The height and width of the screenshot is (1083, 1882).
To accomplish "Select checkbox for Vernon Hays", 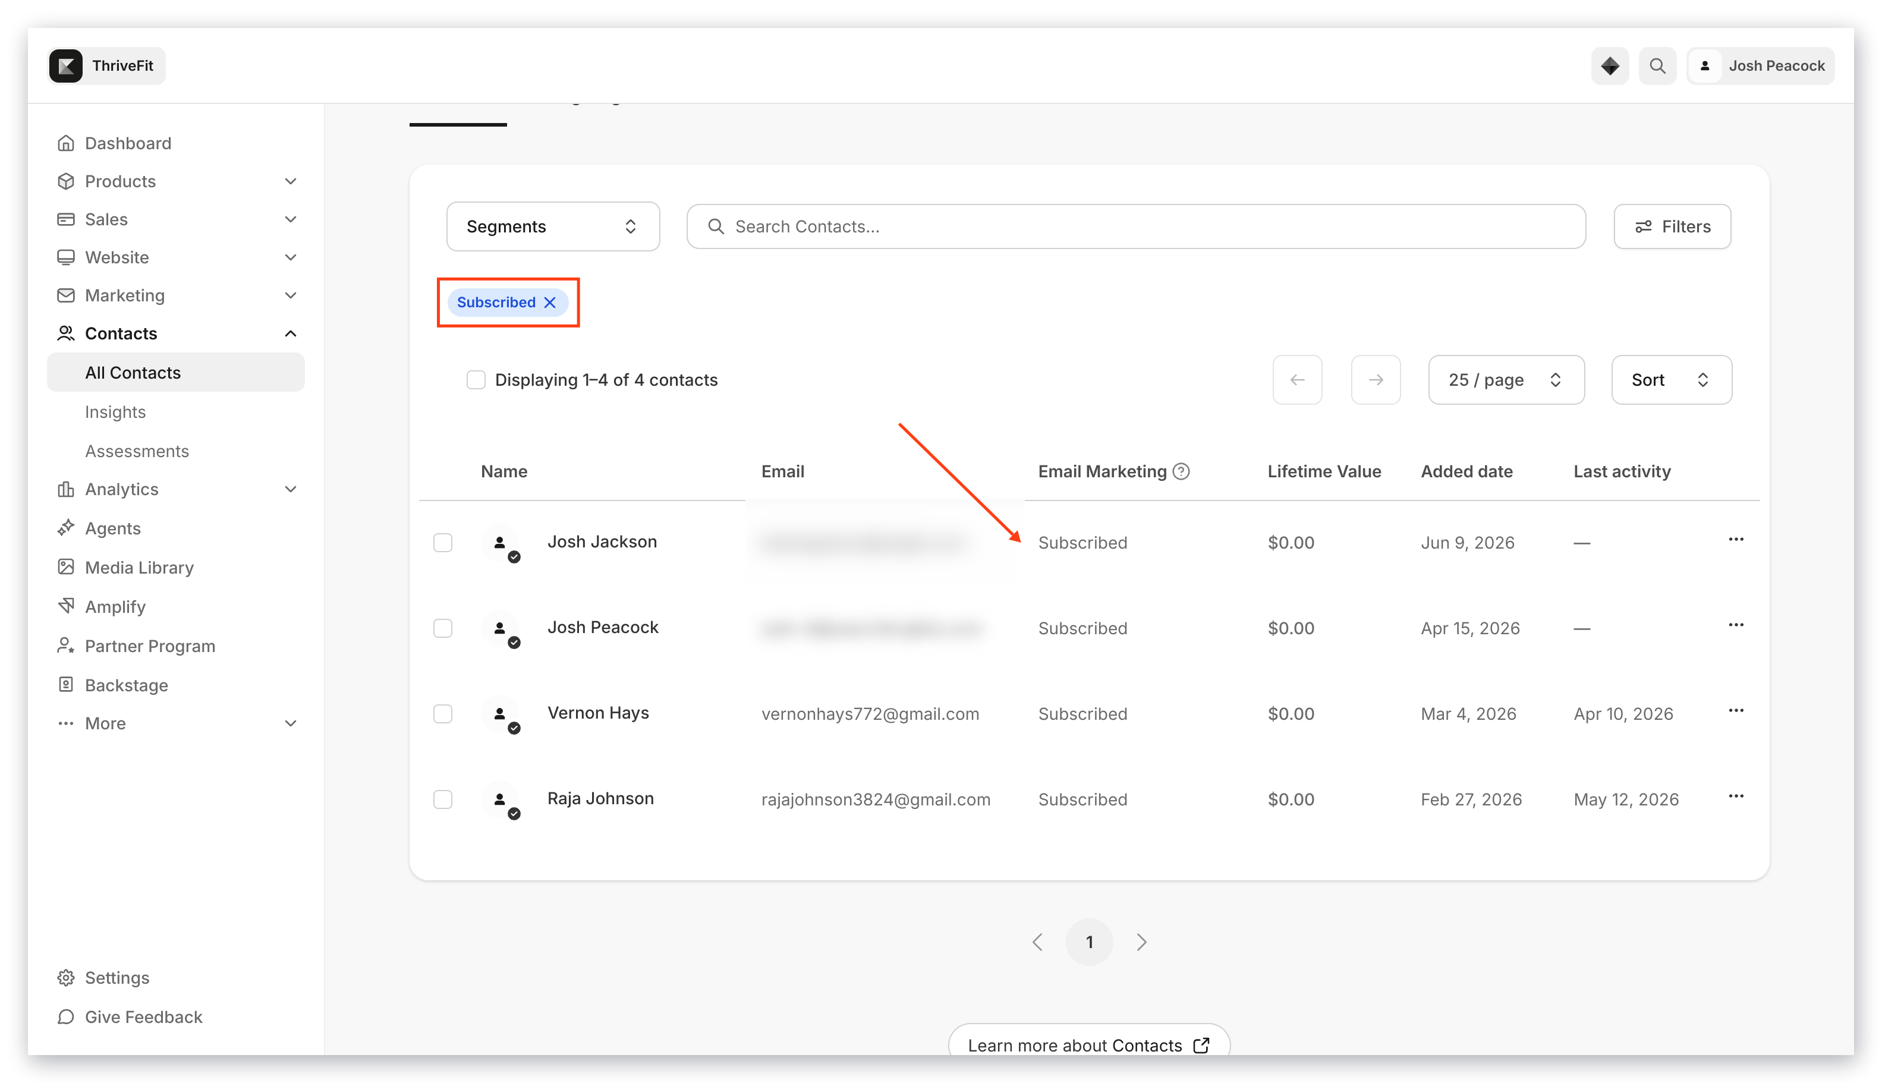I will 443,713.
